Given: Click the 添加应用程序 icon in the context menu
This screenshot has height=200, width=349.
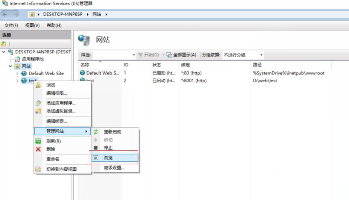Looking at the screenshot, I should [x=38, y=103].
